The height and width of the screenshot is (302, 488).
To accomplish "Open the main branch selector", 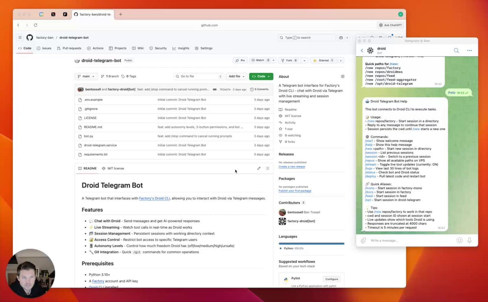I will [x=86, y=76].
